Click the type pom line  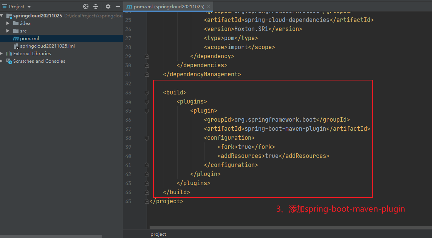click(x=231, y=38)
